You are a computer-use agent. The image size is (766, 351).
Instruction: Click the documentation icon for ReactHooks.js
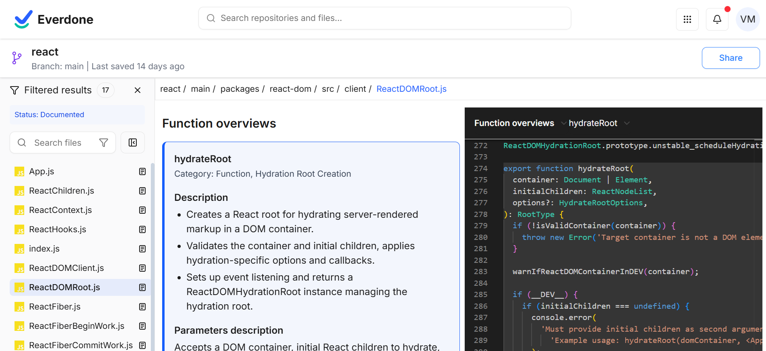coord(142,229)
